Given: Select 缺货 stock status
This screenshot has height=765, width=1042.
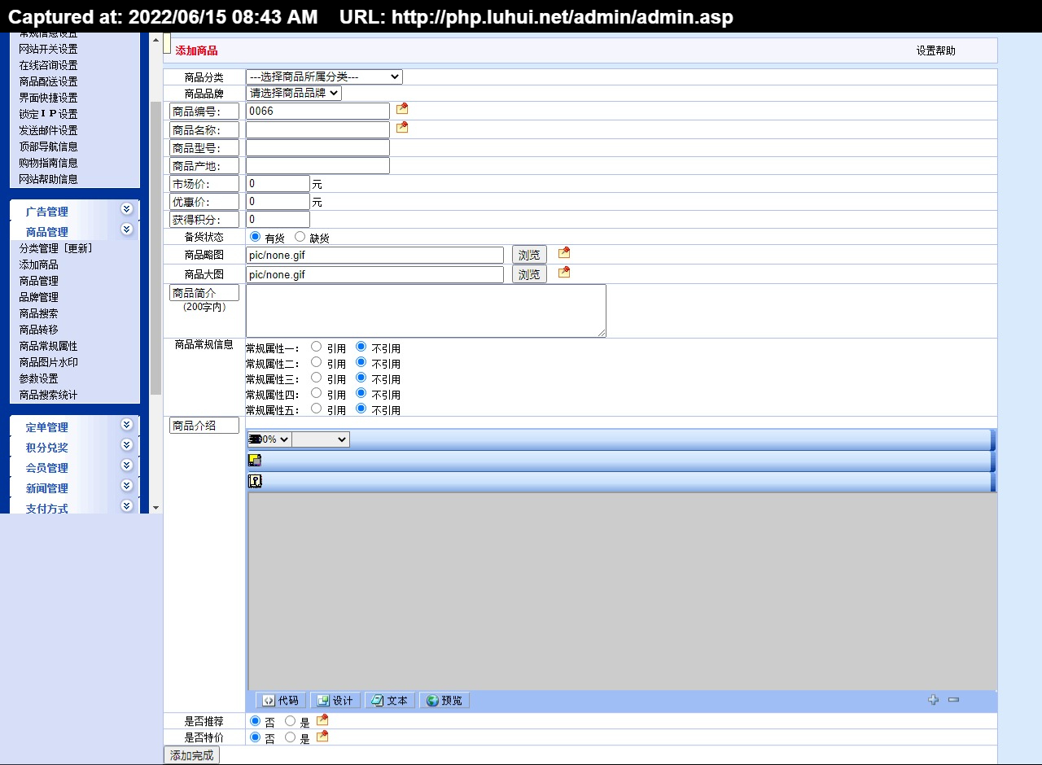Looking at the screenshot, I should point(300,237).
